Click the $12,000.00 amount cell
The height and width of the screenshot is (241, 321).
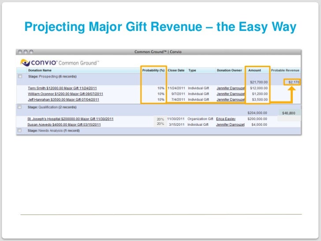[x=259, y=88]
